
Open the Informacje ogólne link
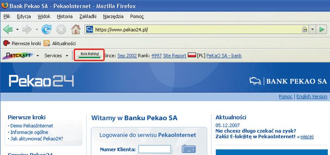click(x=29, y=132)
